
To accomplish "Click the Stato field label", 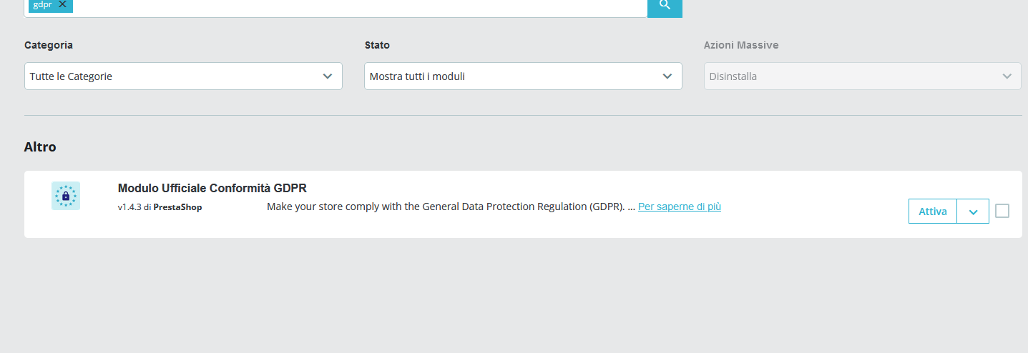I will 377,45.
